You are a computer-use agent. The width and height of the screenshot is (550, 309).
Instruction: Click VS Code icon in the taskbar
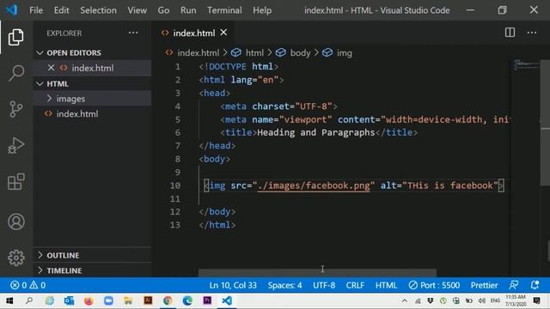[x=227, y=300]
